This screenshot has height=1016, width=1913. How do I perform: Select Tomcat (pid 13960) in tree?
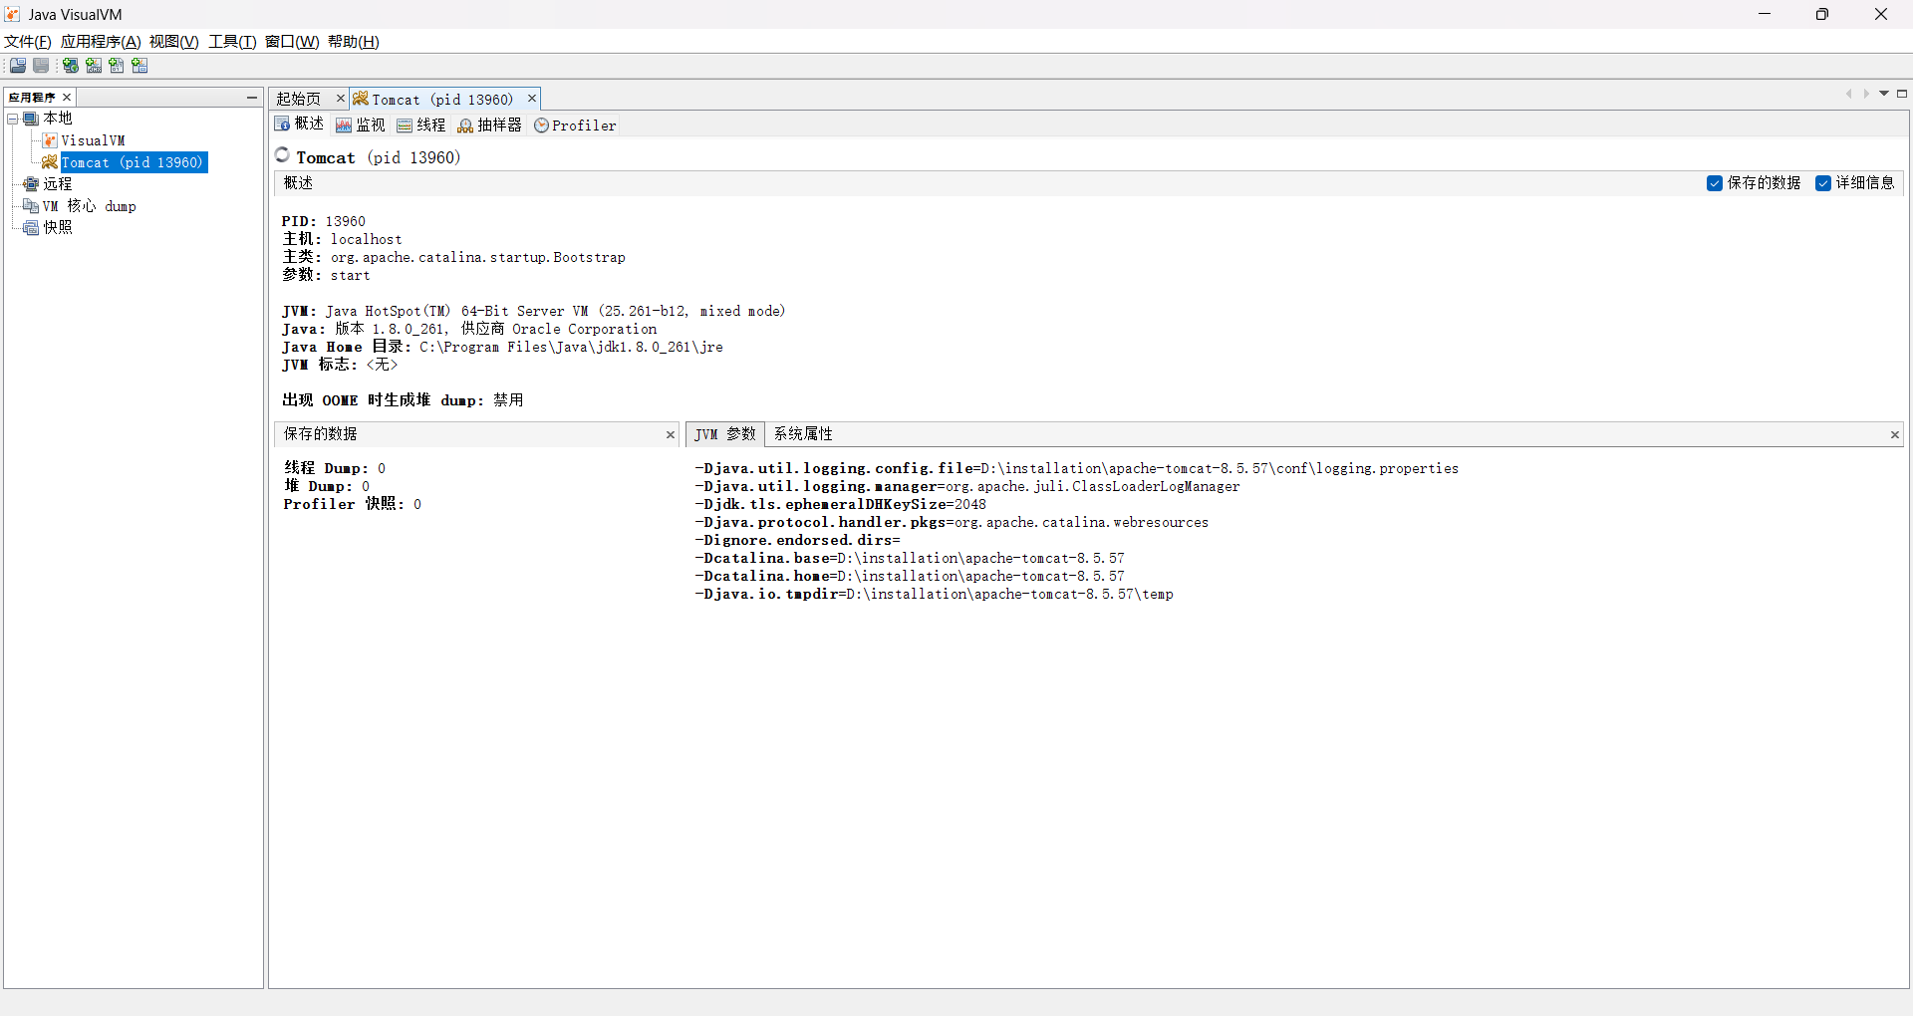coord(134,162)
